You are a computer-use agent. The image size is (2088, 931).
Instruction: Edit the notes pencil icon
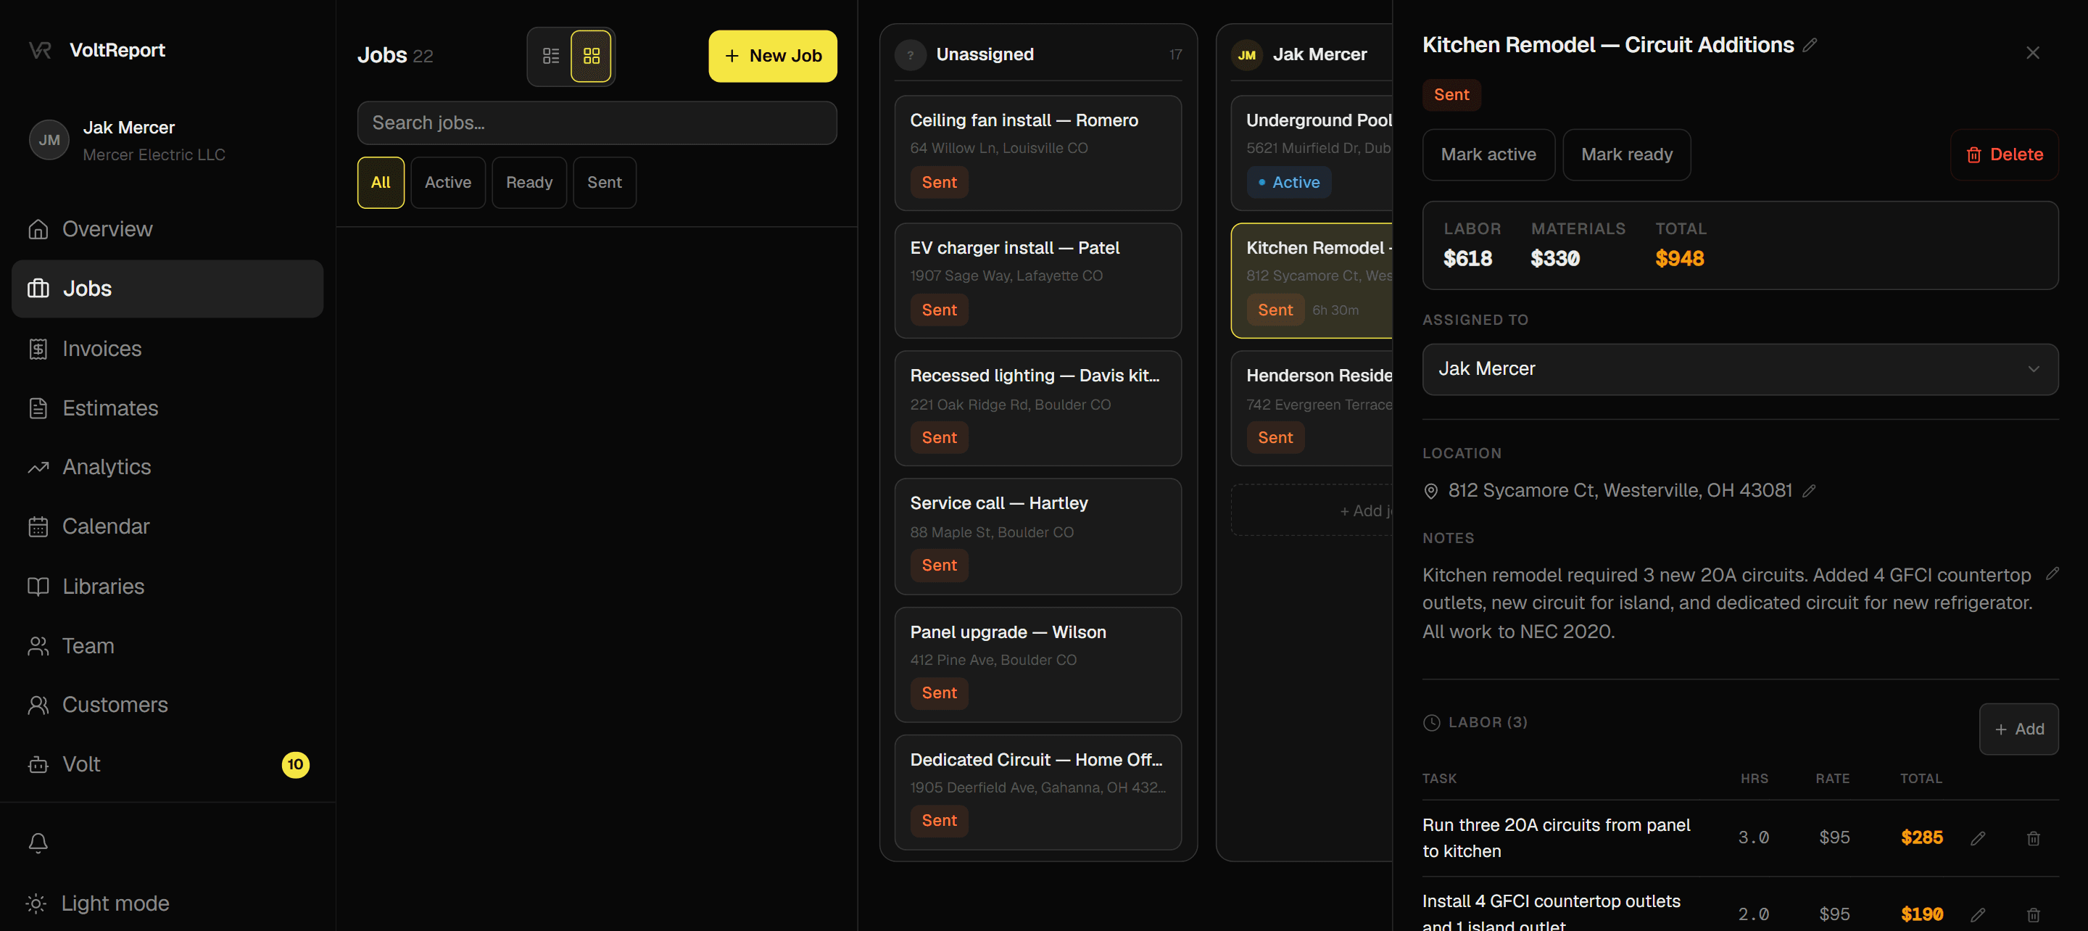pos(2052,574)
